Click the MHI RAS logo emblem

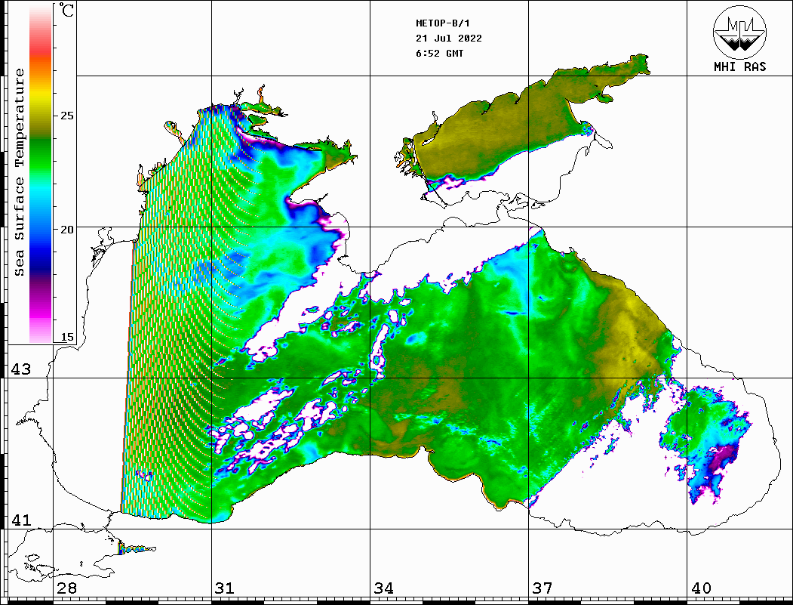tap(740, 32)
